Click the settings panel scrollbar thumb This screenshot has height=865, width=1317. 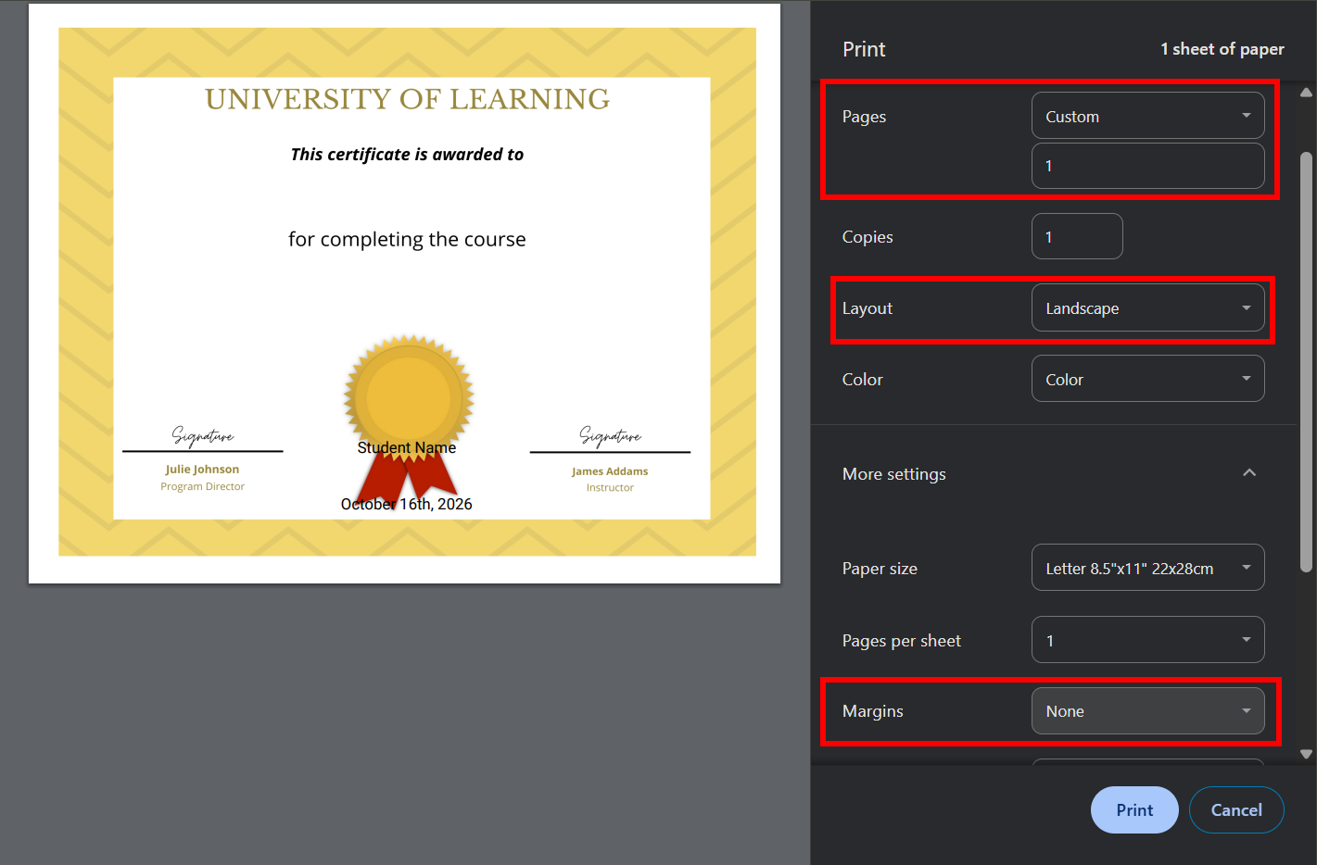click(1306, 362)
